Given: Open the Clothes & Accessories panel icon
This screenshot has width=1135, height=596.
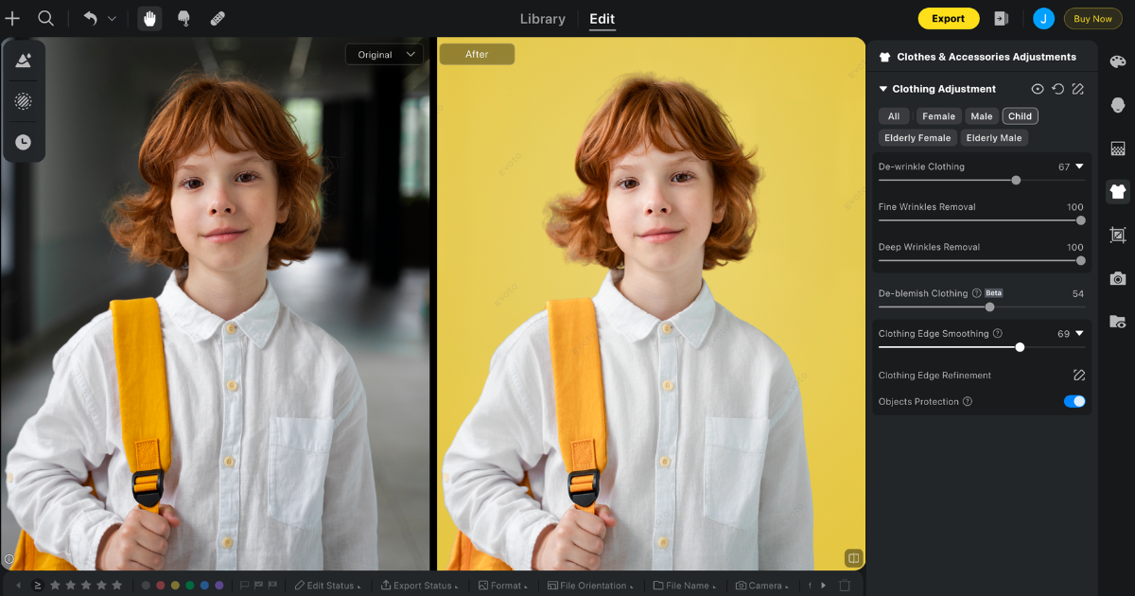Looking at the screenshot, I should [1118, 192].
